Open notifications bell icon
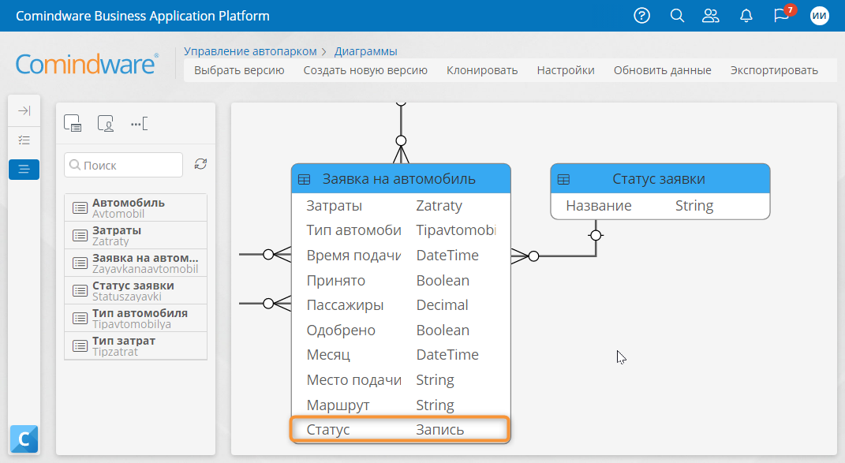Image resolution: width=845 pixels, height=463 pixels. tap(746, 16)
